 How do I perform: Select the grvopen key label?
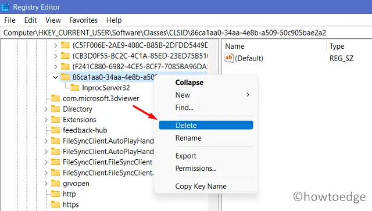76,184
